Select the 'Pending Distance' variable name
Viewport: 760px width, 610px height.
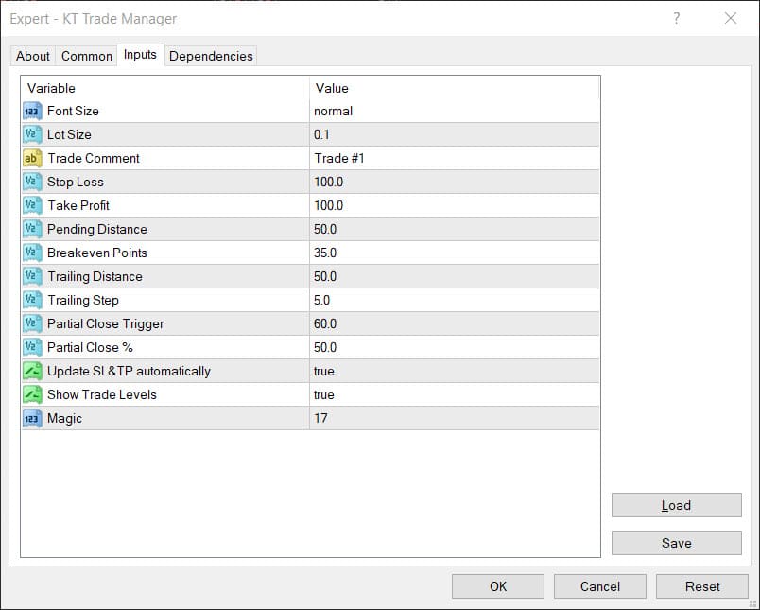(97, 229)
